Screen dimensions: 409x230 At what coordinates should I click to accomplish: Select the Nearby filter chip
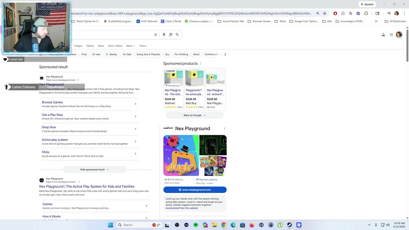point(111,54)
